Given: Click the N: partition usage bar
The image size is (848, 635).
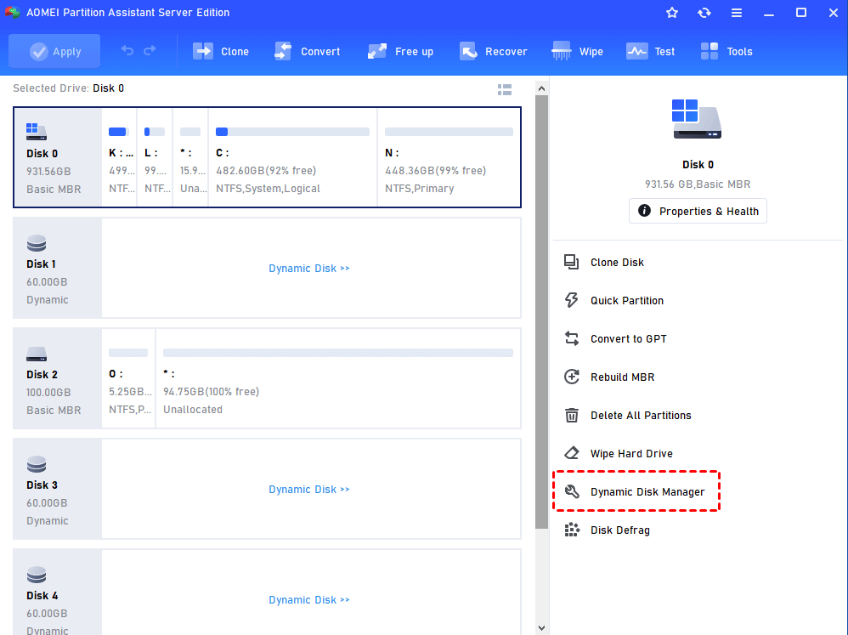Looking at the screenshot, I should [x=449, y=132].
